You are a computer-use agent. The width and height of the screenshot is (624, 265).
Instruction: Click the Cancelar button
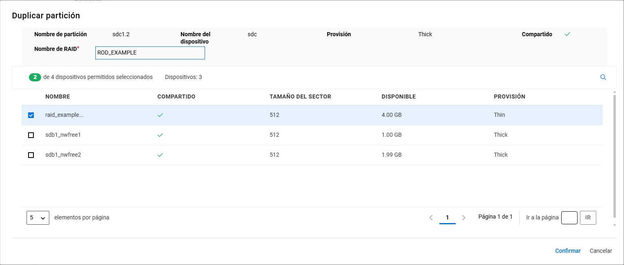click(x=600, y=251)
